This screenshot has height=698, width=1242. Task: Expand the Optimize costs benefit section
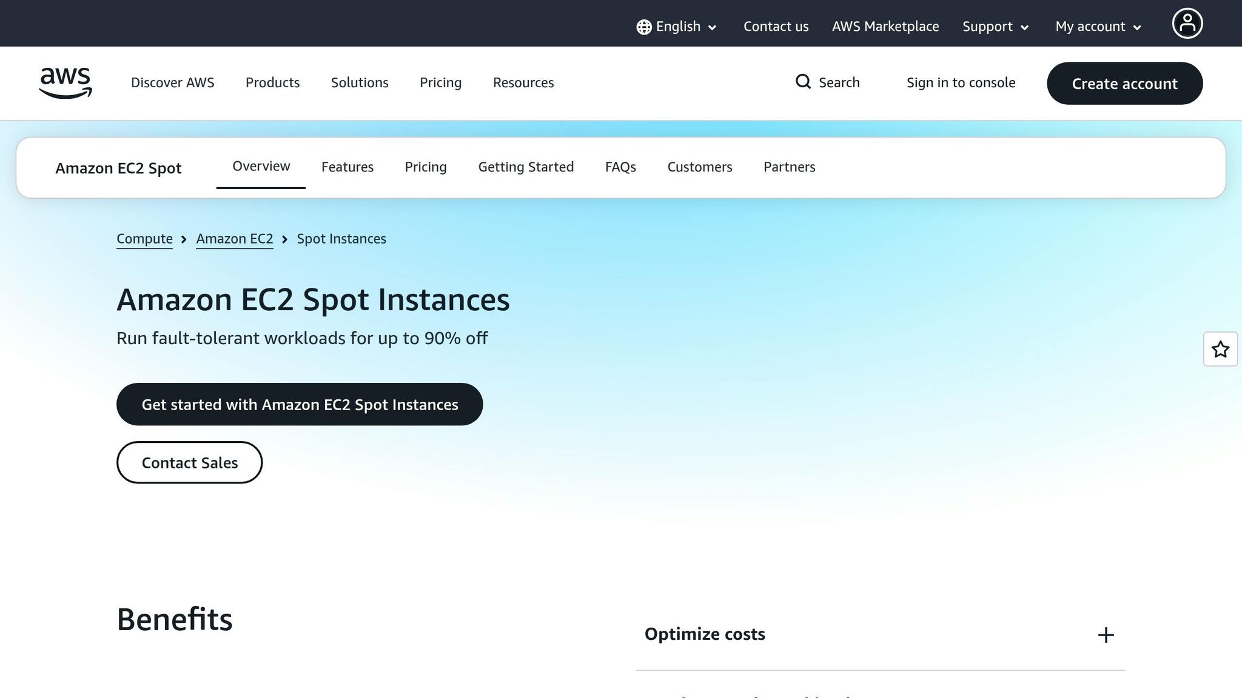705,634
